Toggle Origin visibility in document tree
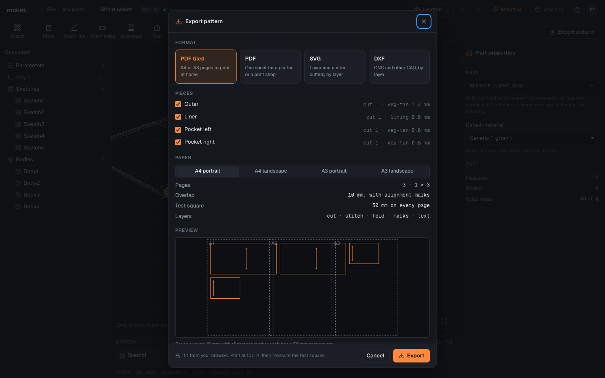 (x=101, y=77)
